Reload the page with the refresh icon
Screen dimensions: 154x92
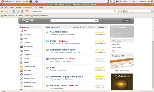point(14,11)
